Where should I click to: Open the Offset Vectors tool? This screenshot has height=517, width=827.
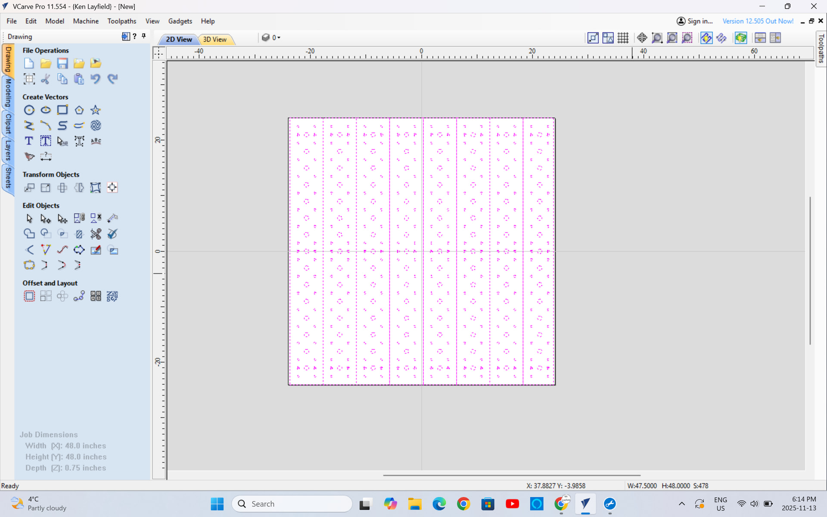29,296
